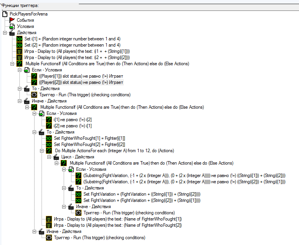The image size is (299, 245).
Task: Click the red flag icon next to События
Action: (12, 20)
